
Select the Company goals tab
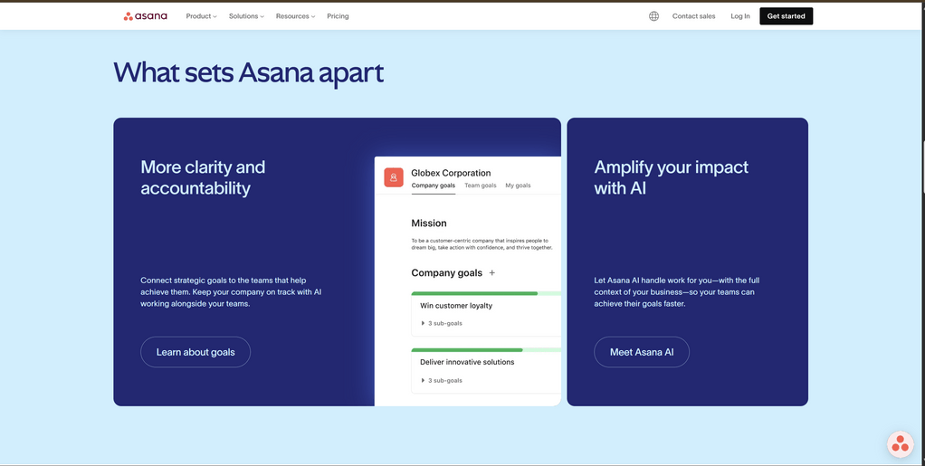[434, 185]
